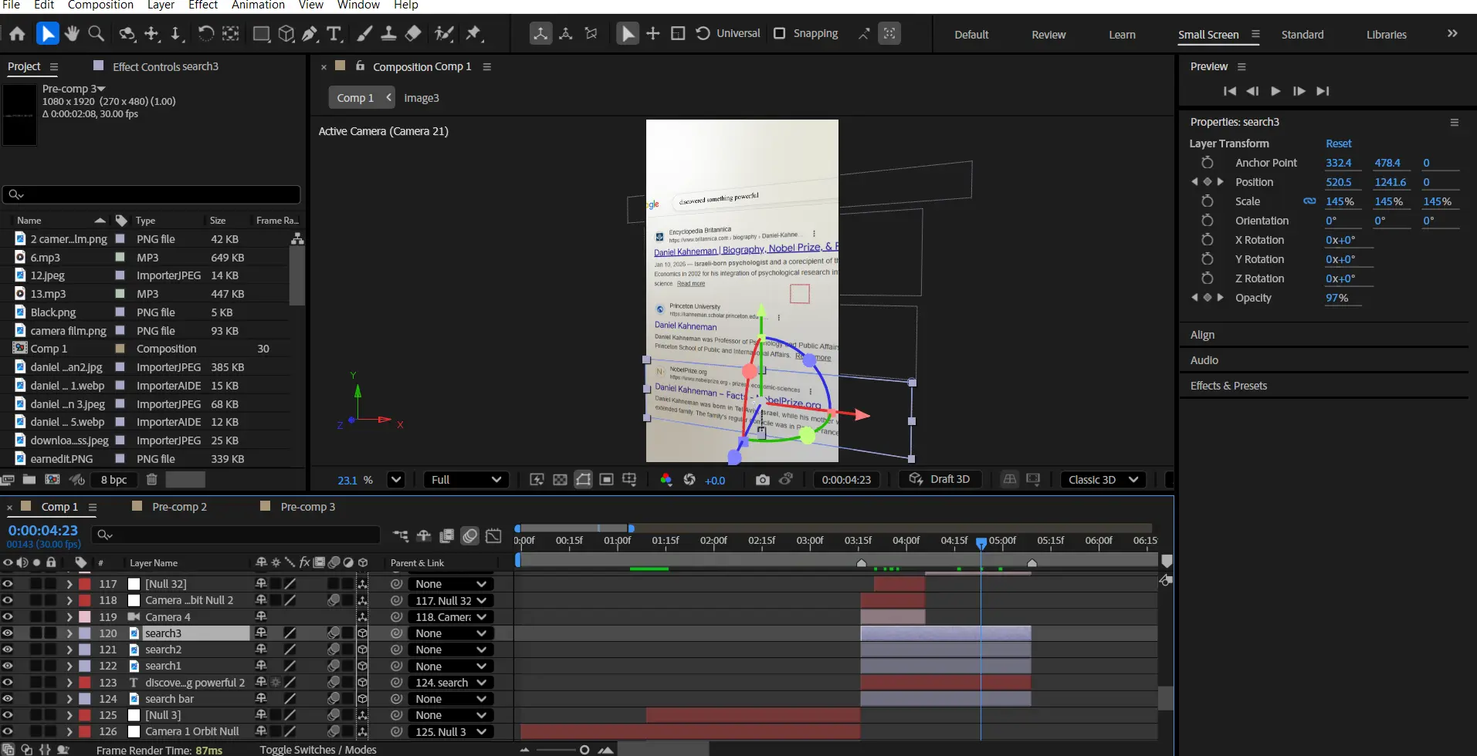Select the Hand tool in toolbar
Image resolution: width=1477 pixels, height=756 pixels.
[72, 34]
